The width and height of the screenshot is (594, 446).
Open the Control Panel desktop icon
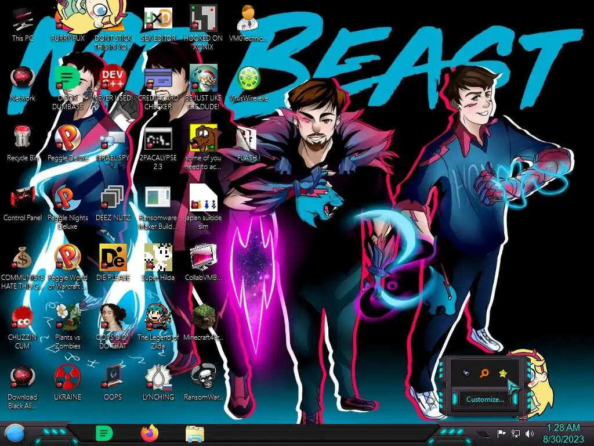click(23, 197)
